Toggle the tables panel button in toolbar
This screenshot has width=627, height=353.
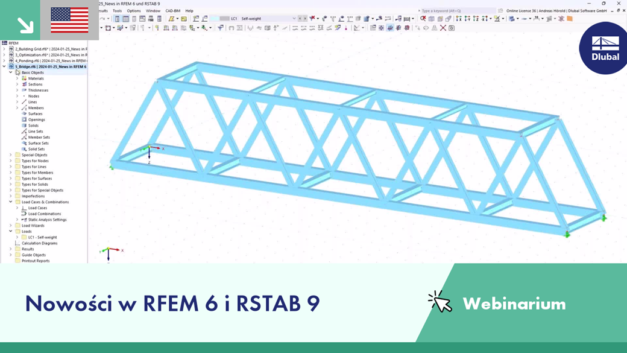coord(125,19)
